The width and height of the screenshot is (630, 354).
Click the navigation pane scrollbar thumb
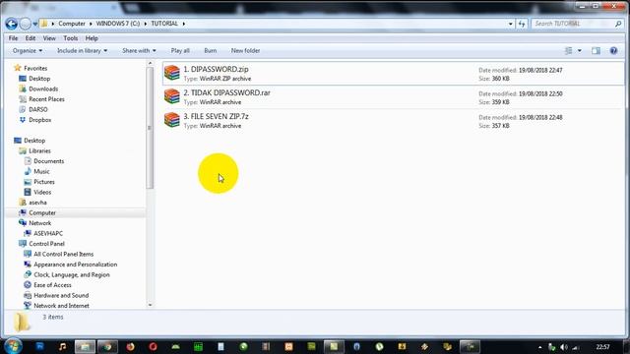150,128
